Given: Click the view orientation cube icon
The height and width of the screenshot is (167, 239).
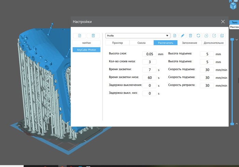Looking at the screenshot, I should click(x=233, y=4).
